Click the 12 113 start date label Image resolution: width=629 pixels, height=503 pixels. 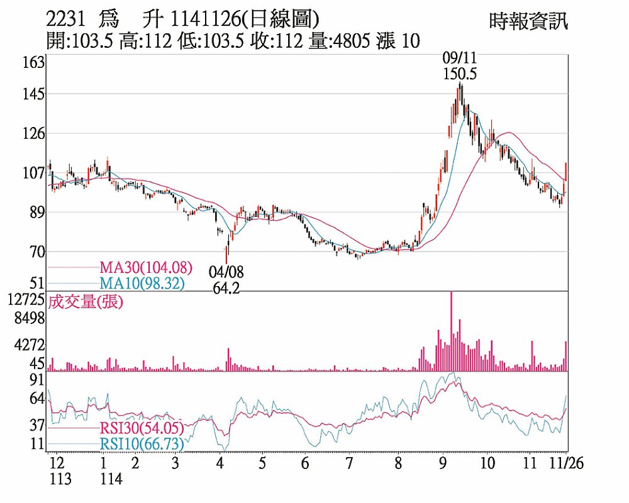click(x=57, y=470)
